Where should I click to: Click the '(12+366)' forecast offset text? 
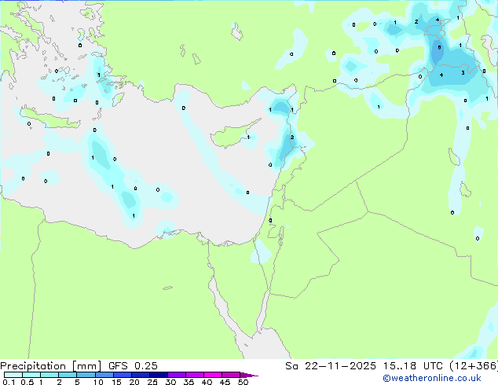coord(474,366)
